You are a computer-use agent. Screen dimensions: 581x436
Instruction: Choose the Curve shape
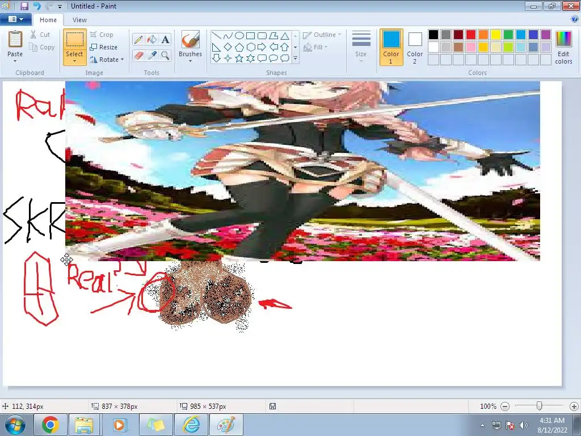tap(228, 36)
